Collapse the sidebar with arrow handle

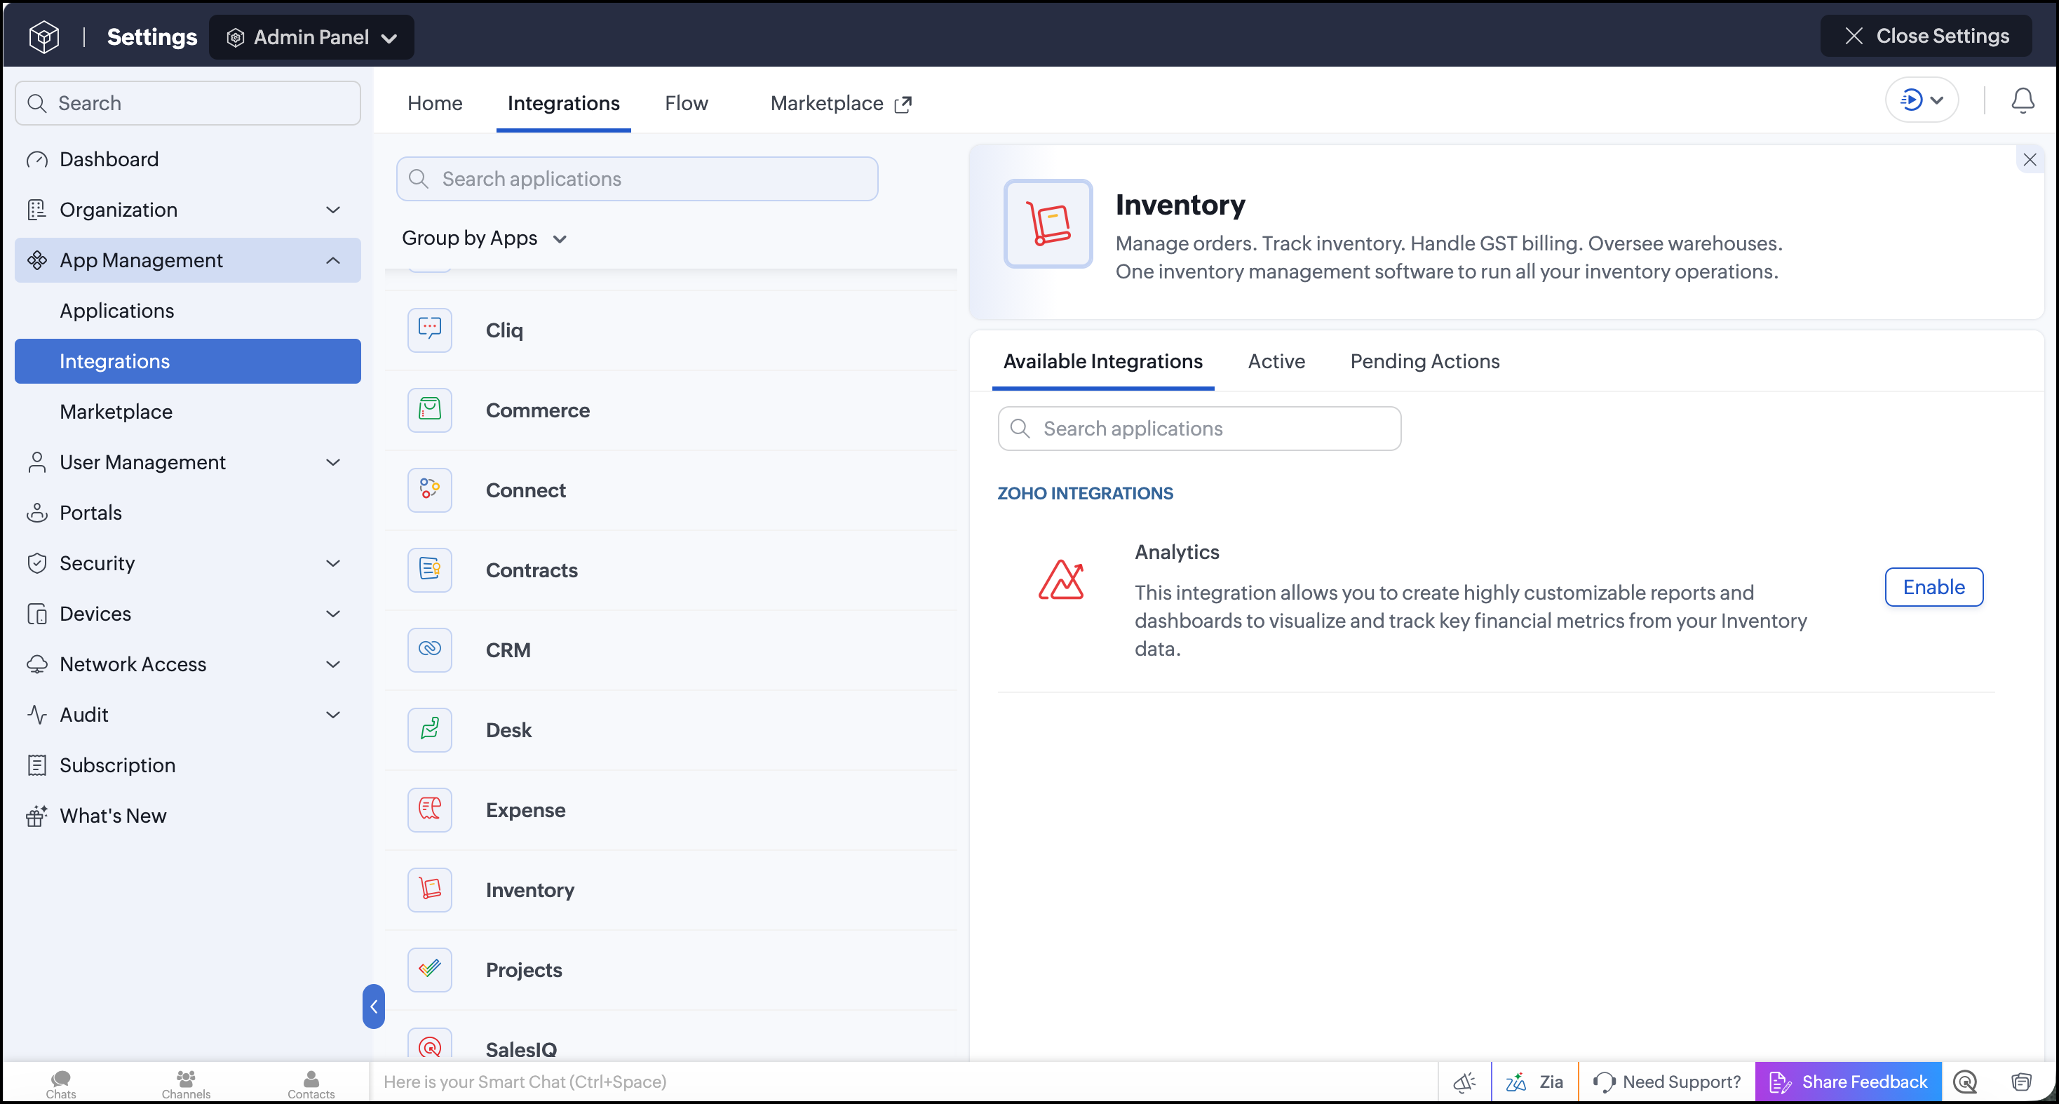[373, 1007]
